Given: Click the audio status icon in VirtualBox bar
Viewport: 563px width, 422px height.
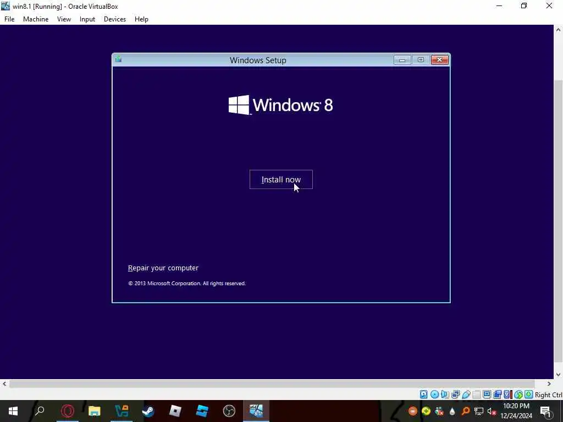Looking at the screenshot, I should (445, 395).
